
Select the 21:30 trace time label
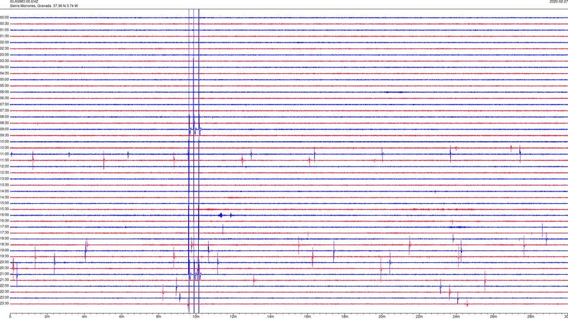pyautogui.click(x=4, y=280)
